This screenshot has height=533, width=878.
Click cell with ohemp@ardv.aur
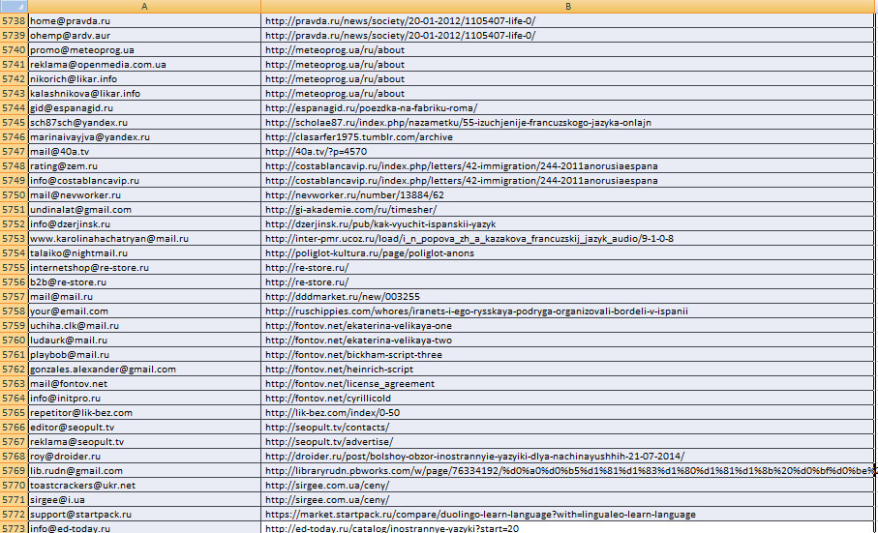(144, 35)
